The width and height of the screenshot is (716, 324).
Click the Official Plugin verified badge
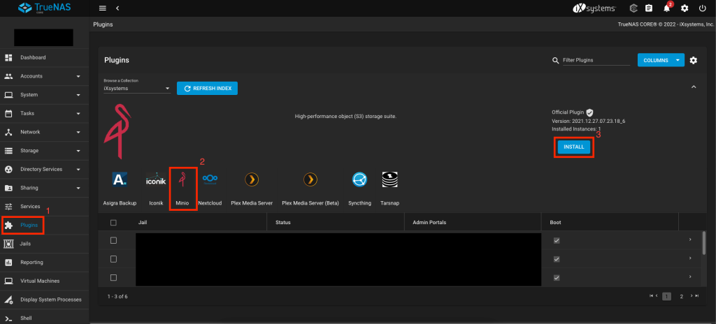[589, 112]
